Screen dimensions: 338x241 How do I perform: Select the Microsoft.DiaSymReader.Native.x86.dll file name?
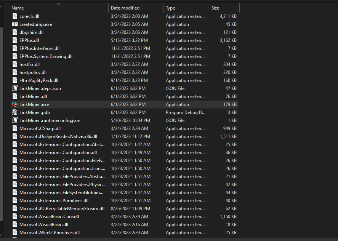coord(58,136)
